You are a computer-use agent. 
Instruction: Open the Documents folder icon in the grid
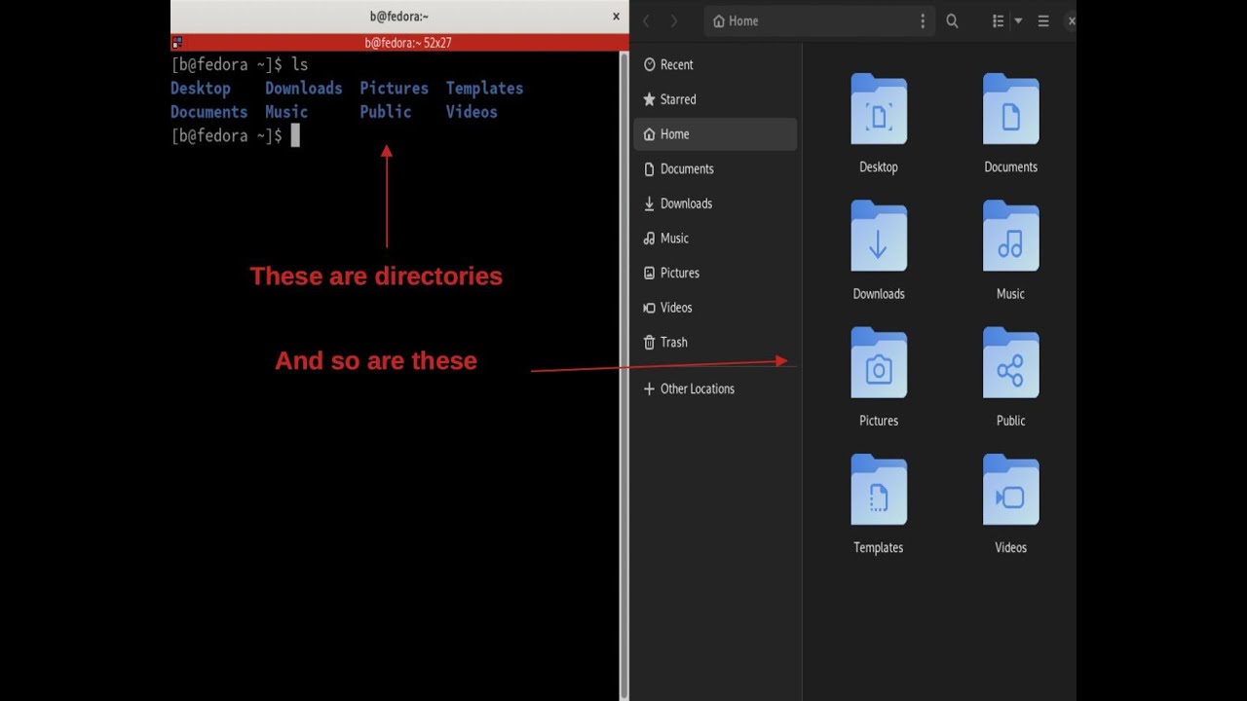click(1010, 110)
